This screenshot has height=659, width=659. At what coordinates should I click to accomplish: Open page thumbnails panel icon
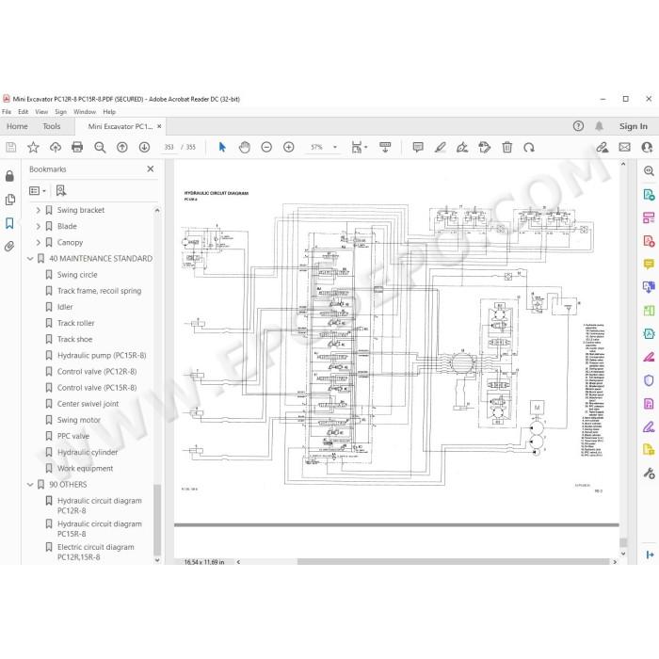click(x=10, y=200)
